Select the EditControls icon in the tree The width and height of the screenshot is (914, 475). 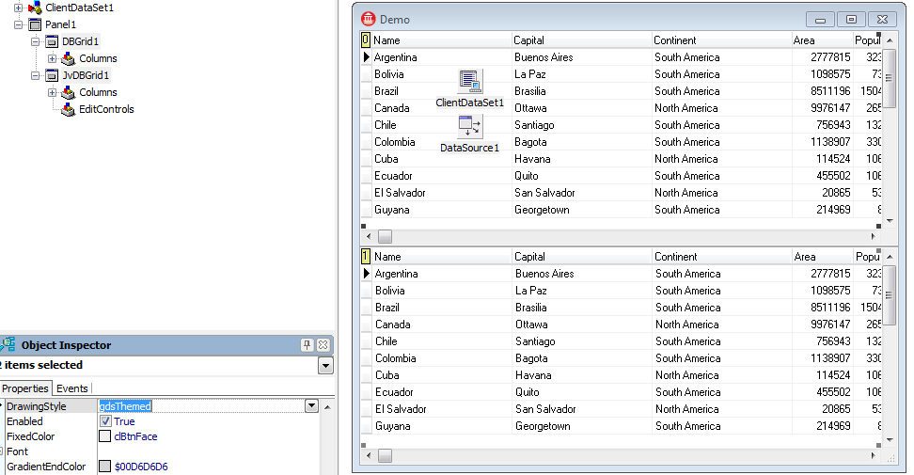coord(68,109)
